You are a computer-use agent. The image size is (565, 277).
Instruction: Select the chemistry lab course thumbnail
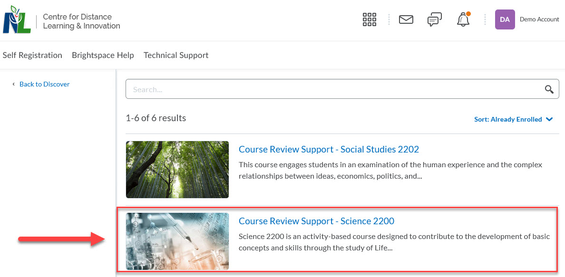click(x=177, y=241)
